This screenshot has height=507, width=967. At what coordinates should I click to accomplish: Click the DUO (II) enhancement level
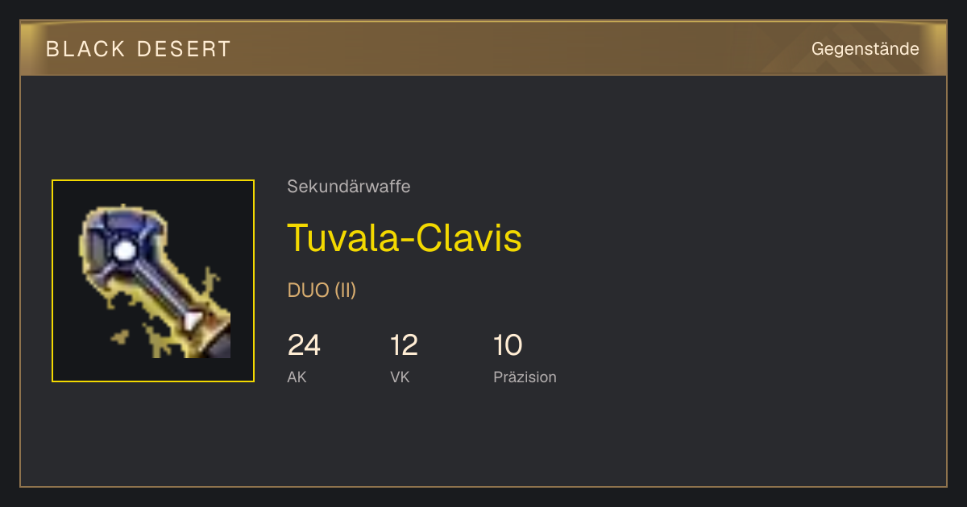(x=322, y=291)
